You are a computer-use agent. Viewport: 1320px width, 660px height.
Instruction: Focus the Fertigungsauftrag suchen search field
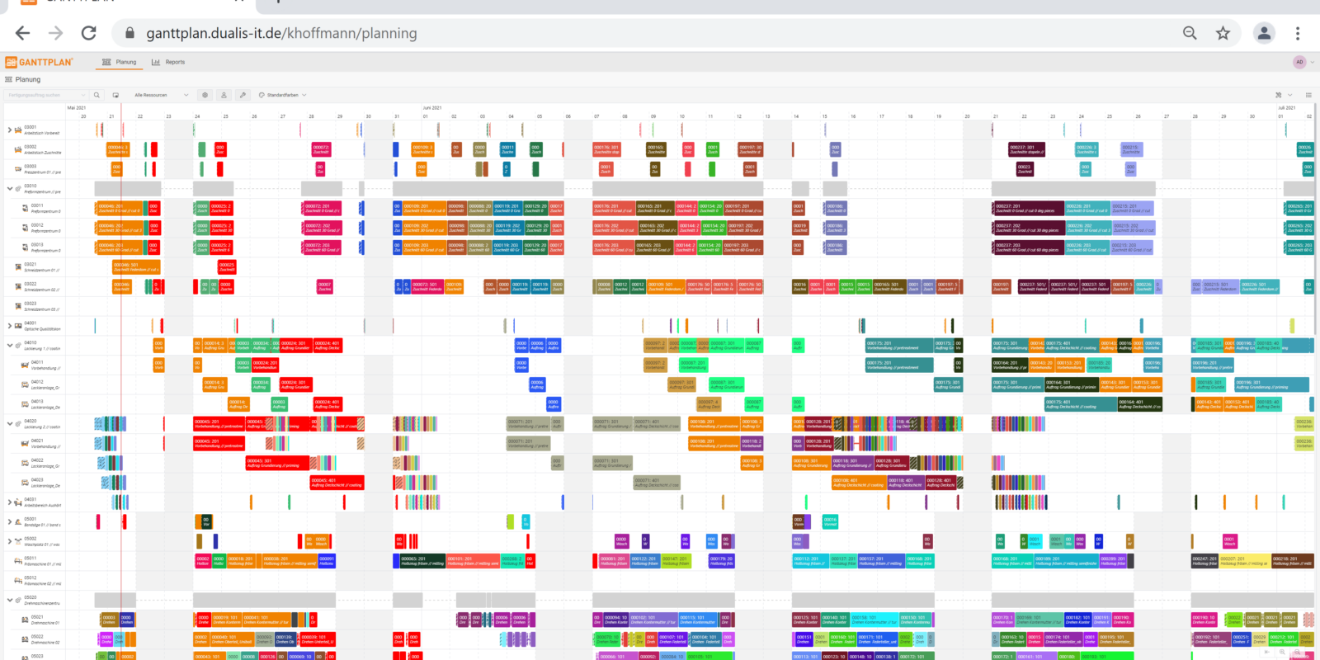pyautogui.click(x=45, y=95)
